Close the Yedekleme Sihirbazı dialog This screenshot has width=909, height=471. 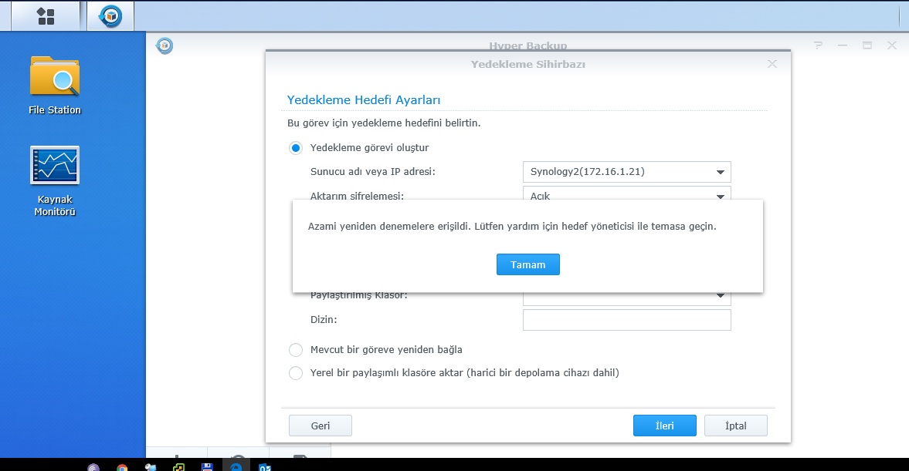(772, 64)
